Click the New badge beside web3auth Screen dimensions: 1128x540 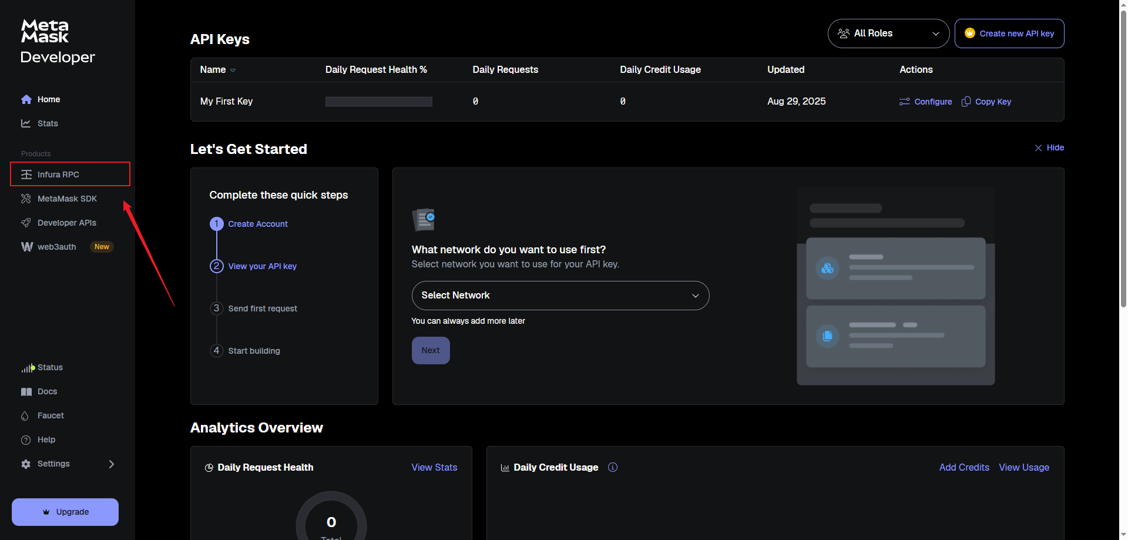coord(102,247)
